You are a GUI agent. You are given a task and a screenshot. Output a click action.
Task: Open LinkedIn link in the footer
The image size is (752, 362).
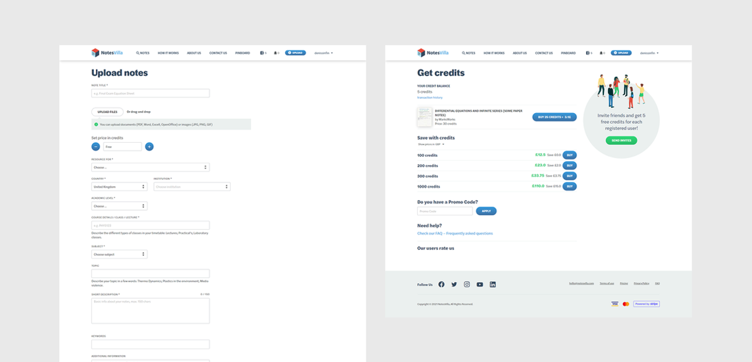click(x=492, y=285)
